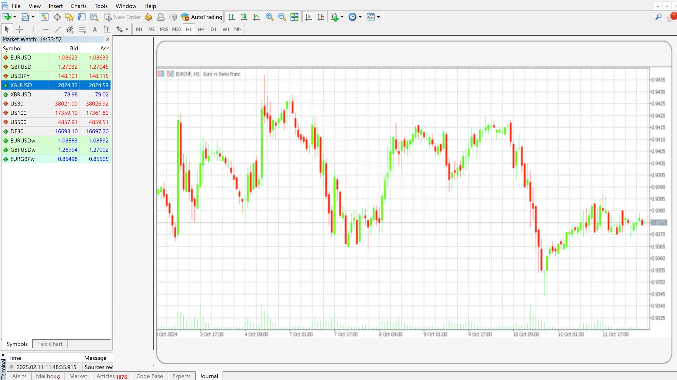Switch to the Experts log tab

[181, 376]
